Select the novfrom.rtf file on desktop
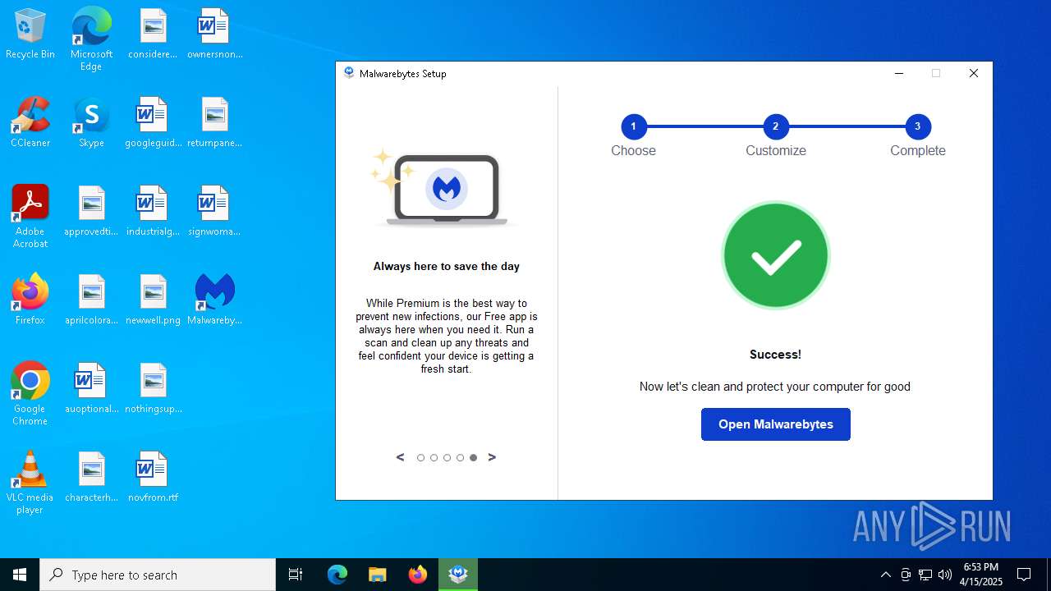This screenshot has width=1051, height=591. tap(153, 477)
